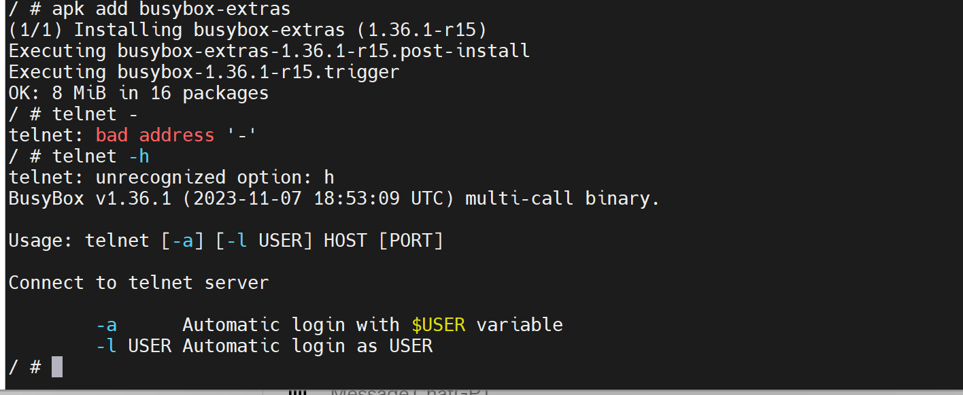The image size is (963, 395).
Task: Click the 'busybox-extras-1.36.1-r15.post-install' text
Action: 324,51
